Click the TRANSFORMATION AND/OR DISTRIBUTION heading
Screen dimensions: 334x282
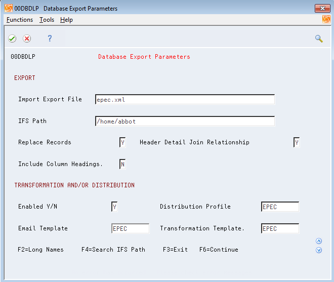(74, 185)
